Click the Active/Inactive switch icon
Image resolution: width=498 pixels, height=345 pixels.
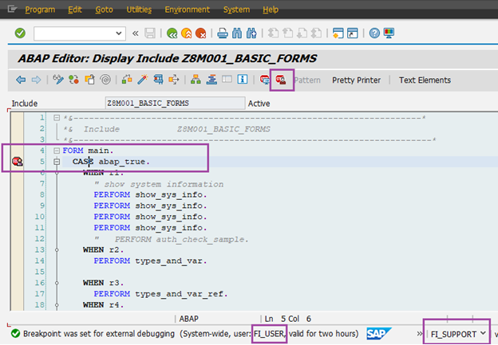(x=73, y=80)
